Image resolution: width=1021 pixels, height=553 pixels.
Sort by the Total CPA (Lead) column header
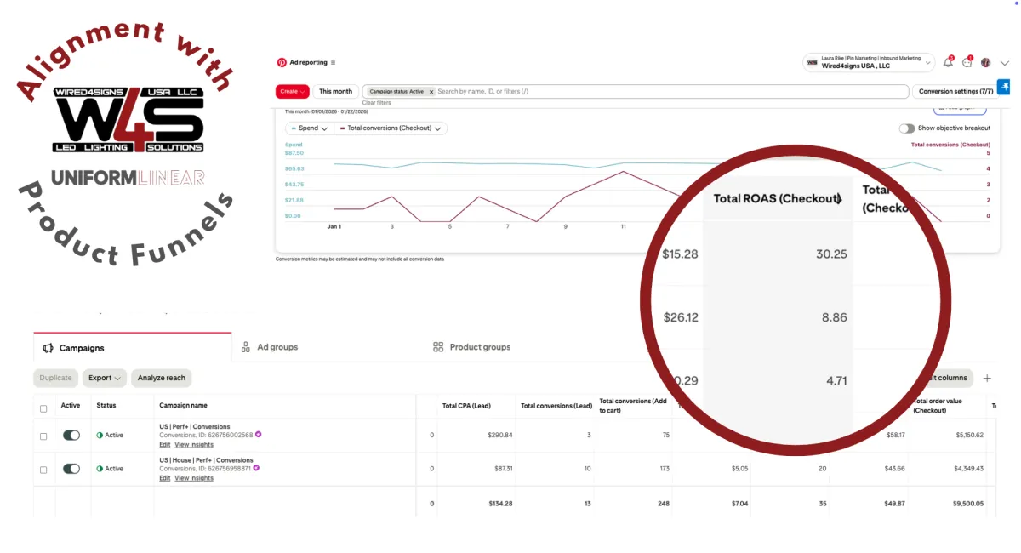click(466, 406)
